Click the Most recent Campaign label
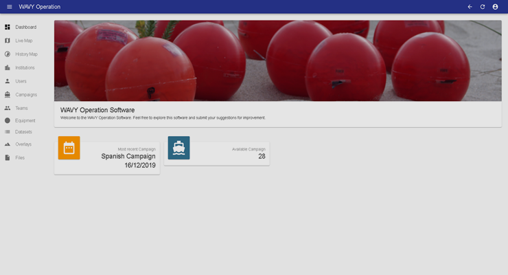This screenshot has width=508, height=275. pyautogui.click(x=137, y=149)
